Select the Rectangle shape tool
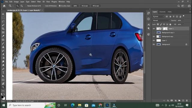The width and height of the screenshot is (192, 108). point(3,80)
